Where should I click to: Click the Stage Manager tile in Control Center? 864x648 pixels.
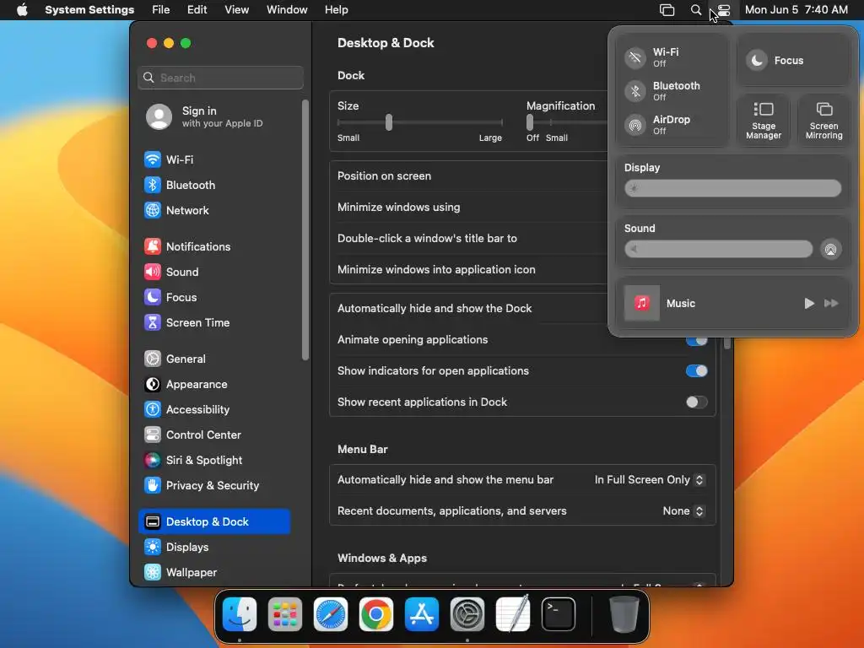[x=763, y=121]
